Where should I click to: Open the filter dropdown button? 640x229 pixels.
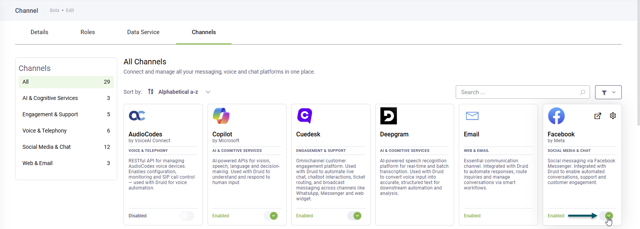[x=608, y=92]
